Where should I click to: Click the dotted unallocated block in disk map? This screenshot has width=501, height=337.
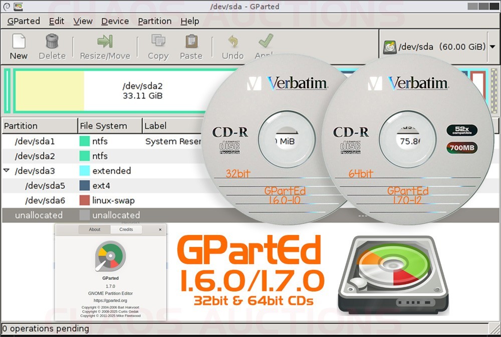[x=494, y=91]
